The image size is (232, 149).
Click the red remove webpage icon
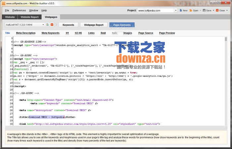click(52, 25)
